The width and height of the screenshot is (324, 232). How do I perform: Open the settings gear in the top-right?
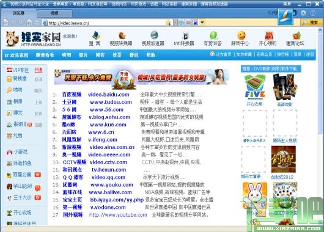click(303, 13)
